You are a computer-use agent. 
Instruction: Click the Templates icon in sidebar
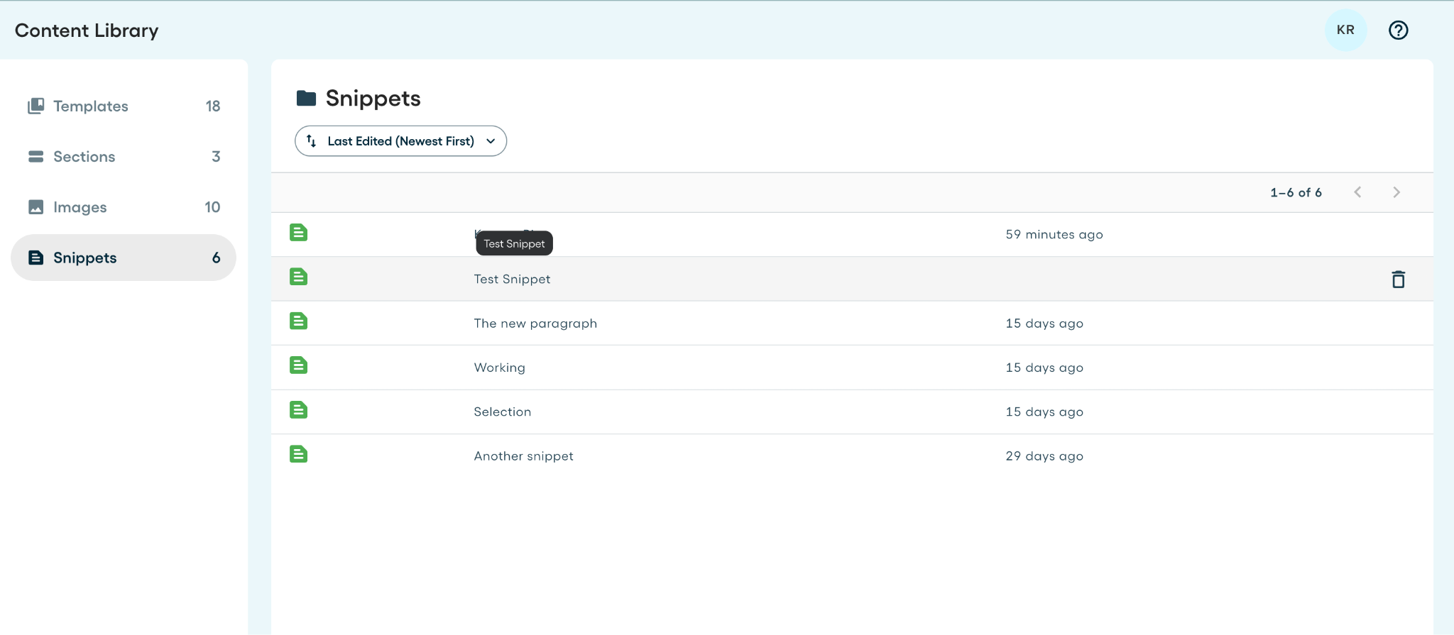[x=35, y=106]
